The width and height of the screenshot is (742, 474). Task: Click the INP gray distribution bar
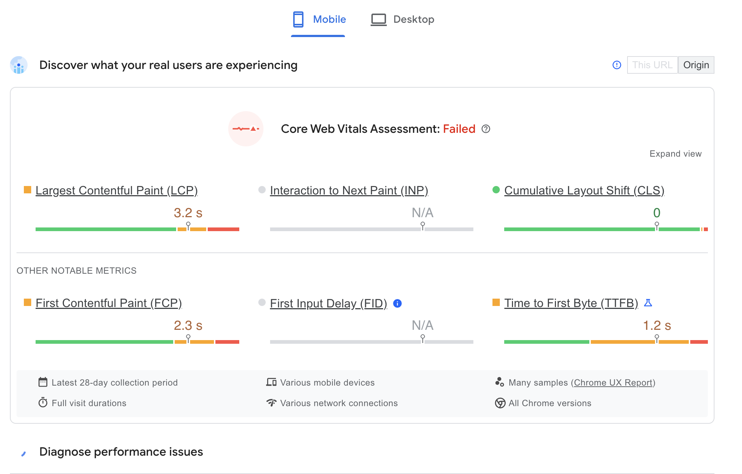coord(372,229)
